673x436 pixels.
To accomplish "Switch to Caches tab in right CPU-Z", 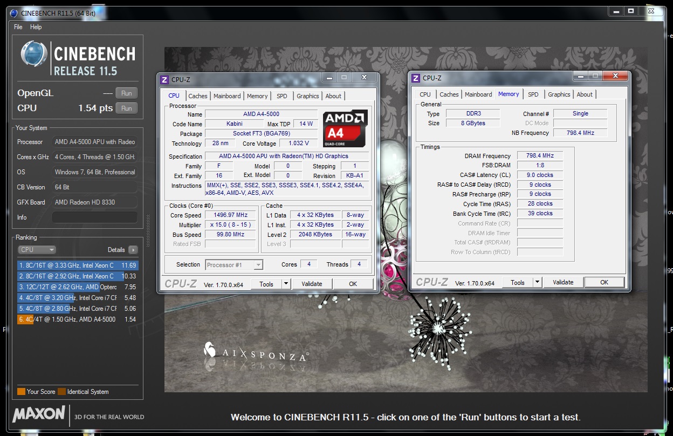I will (449, 94).
